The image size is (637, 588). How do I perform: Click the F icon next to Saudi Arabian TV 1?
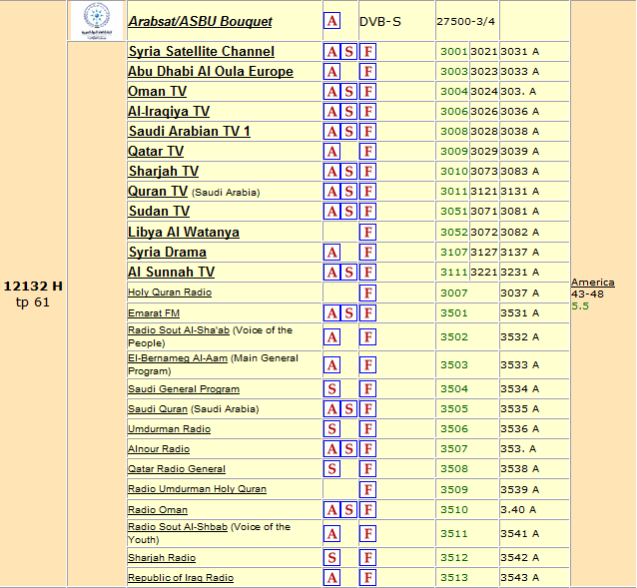(x=367, y=131)
